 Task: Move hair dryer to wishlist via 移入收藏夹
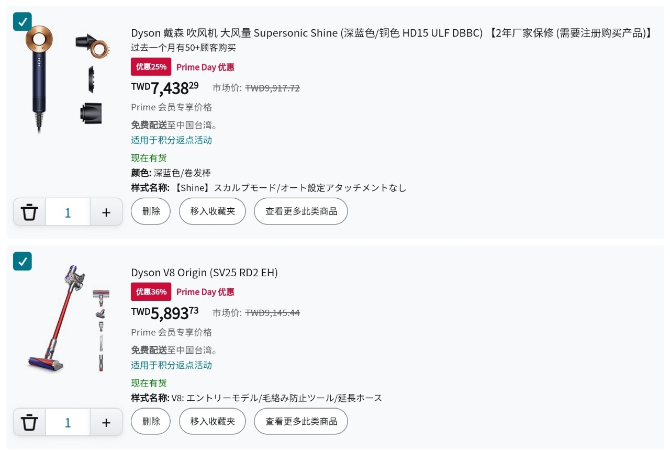(x=212, y=211)
